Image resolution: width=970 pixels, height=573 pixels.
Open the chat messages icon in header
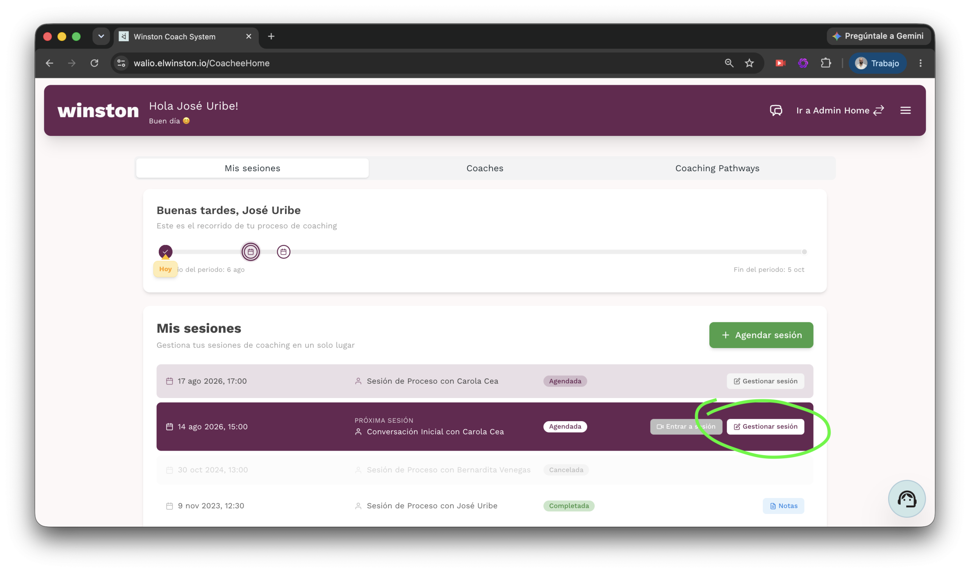coord(776,111)
